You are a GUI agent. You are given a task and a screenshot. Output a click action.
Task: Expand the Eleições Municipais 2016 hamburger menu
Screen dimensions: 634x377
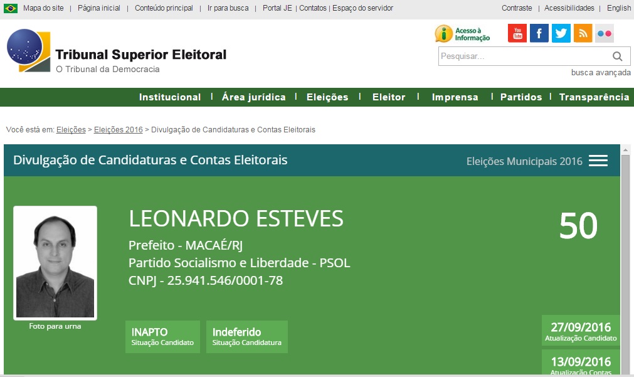[598, 161]
